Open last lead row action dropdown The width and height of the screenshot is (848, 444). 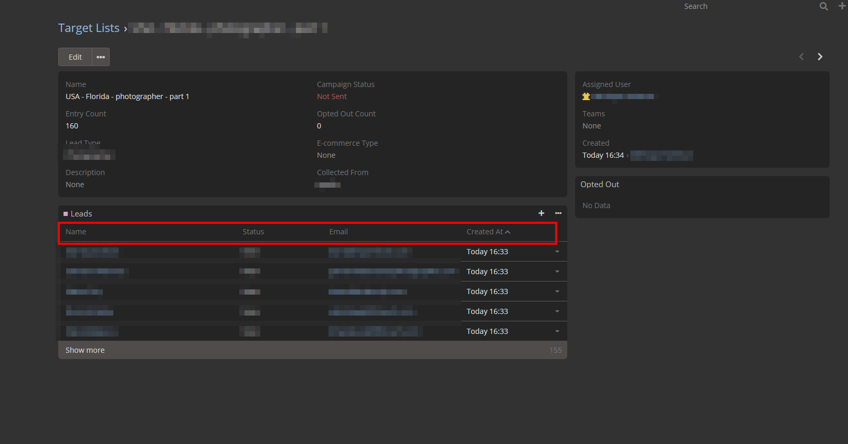(x=557, y=331)
